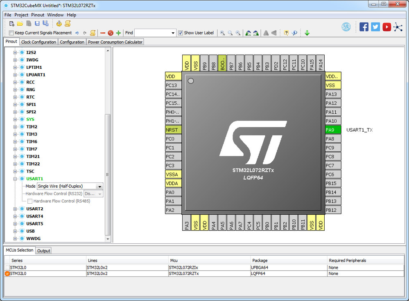Click the Import Project toolbar icon

[x=29, y=24]
